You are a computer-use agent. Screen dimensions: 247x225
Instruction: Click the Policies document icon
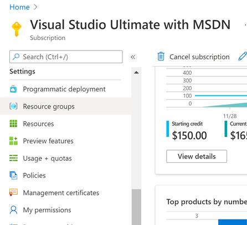(x=13, y=175)
